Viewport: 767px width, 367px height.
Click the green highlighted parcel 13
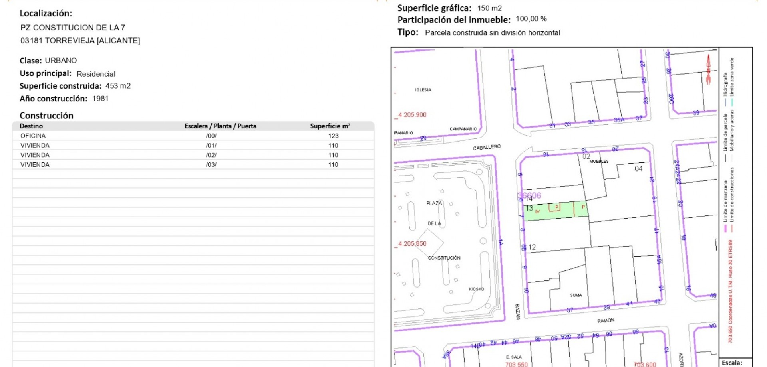pyautogui.click(x=555, y=210)
